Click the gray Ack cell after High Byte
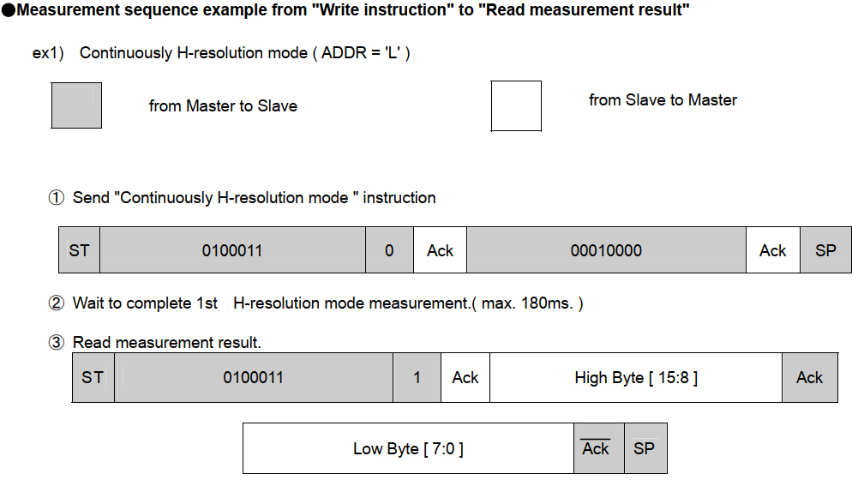 click(x=809, y=377)
